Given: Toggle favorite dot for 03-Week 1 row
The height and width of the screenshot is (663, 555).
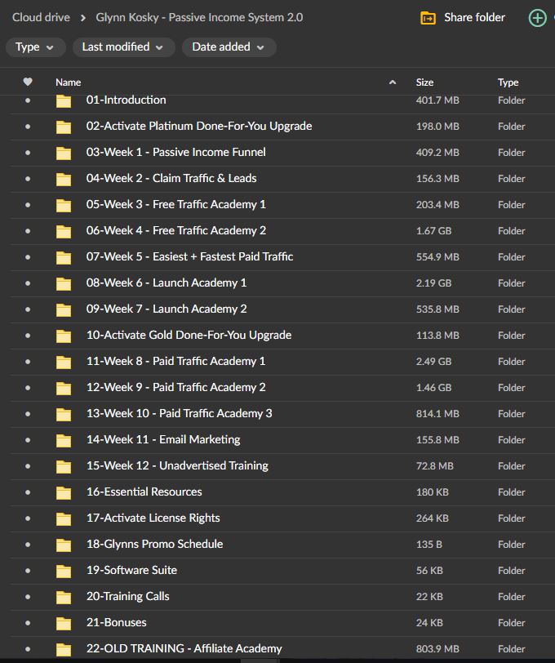Looking at the screenshot, I should tap(28, 153).
